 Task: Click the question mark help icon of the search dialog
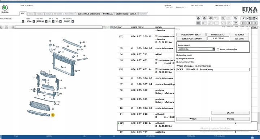point(242,29)
